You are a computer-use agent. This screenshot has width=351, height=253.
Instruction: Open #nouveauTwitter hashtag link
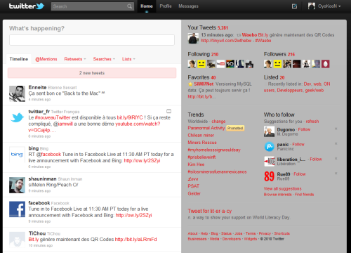[x=53, y=117]
